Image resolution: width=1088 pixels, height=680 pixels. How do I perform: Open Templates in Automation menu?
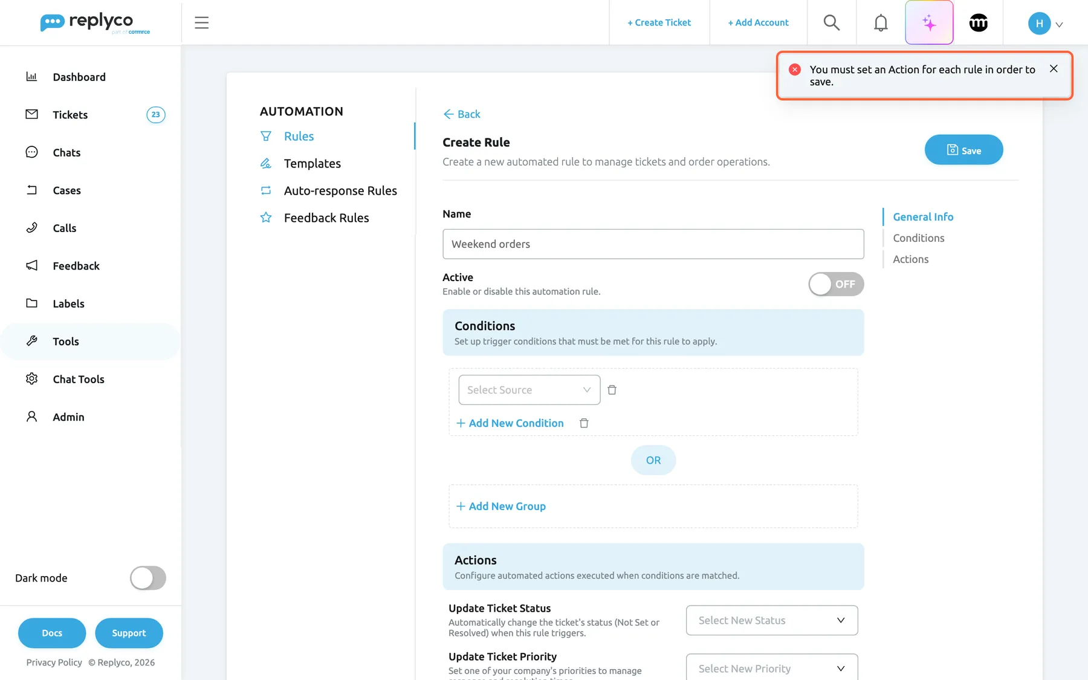(312, 163)
